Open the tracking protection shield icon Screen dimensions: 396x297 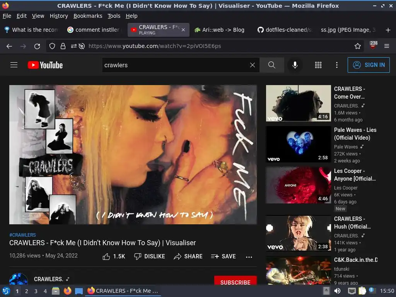[x=52, y=46]
